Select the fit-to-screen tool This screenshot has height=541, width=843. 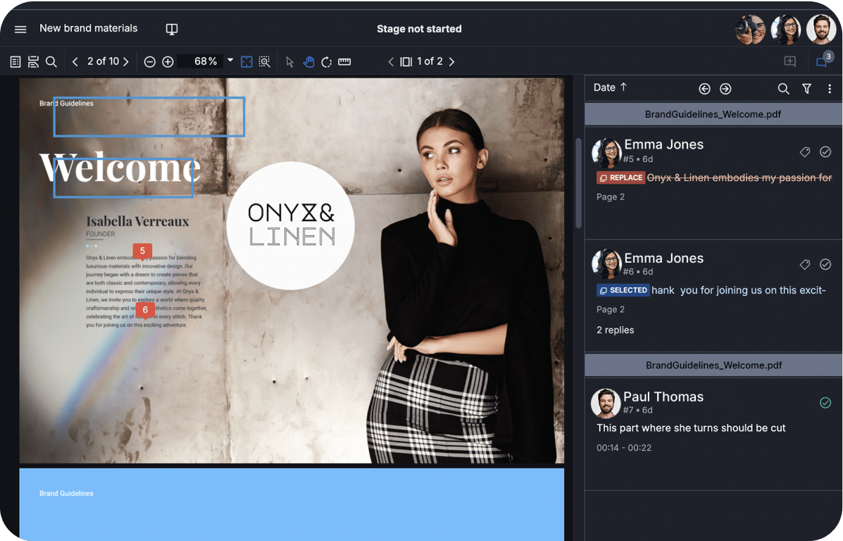246,62
